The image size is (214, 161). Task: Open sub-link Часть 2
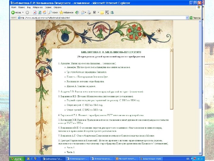(71, 152)
